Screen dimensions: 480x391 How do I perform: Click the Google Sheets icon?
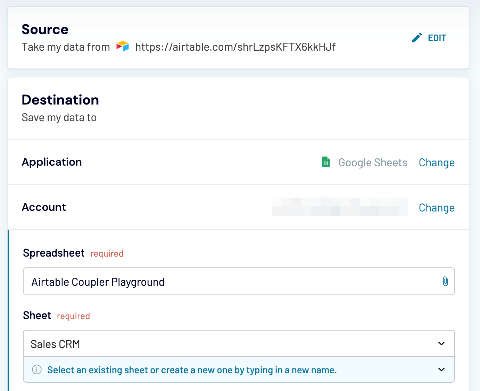(x=326, y=162)
